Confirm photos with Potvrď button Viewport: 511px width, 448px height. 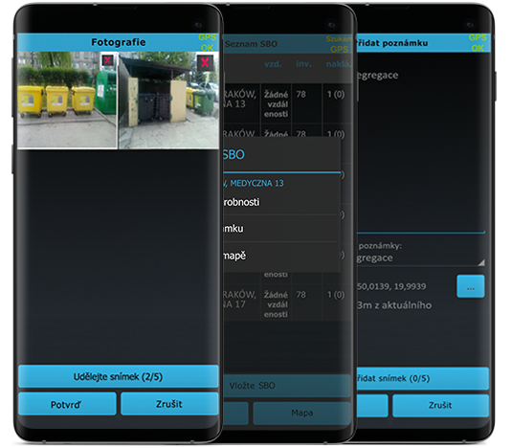click(67, 404)
